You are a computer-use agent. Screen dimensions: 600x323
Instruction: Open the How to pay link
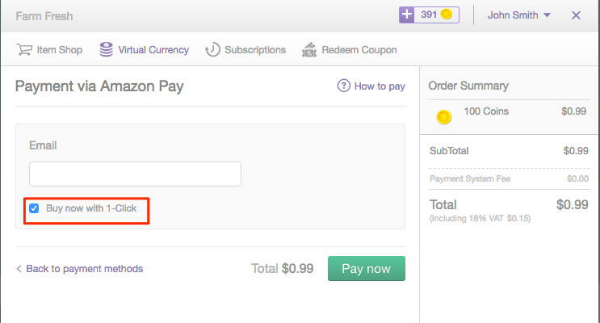coord(371,86)
